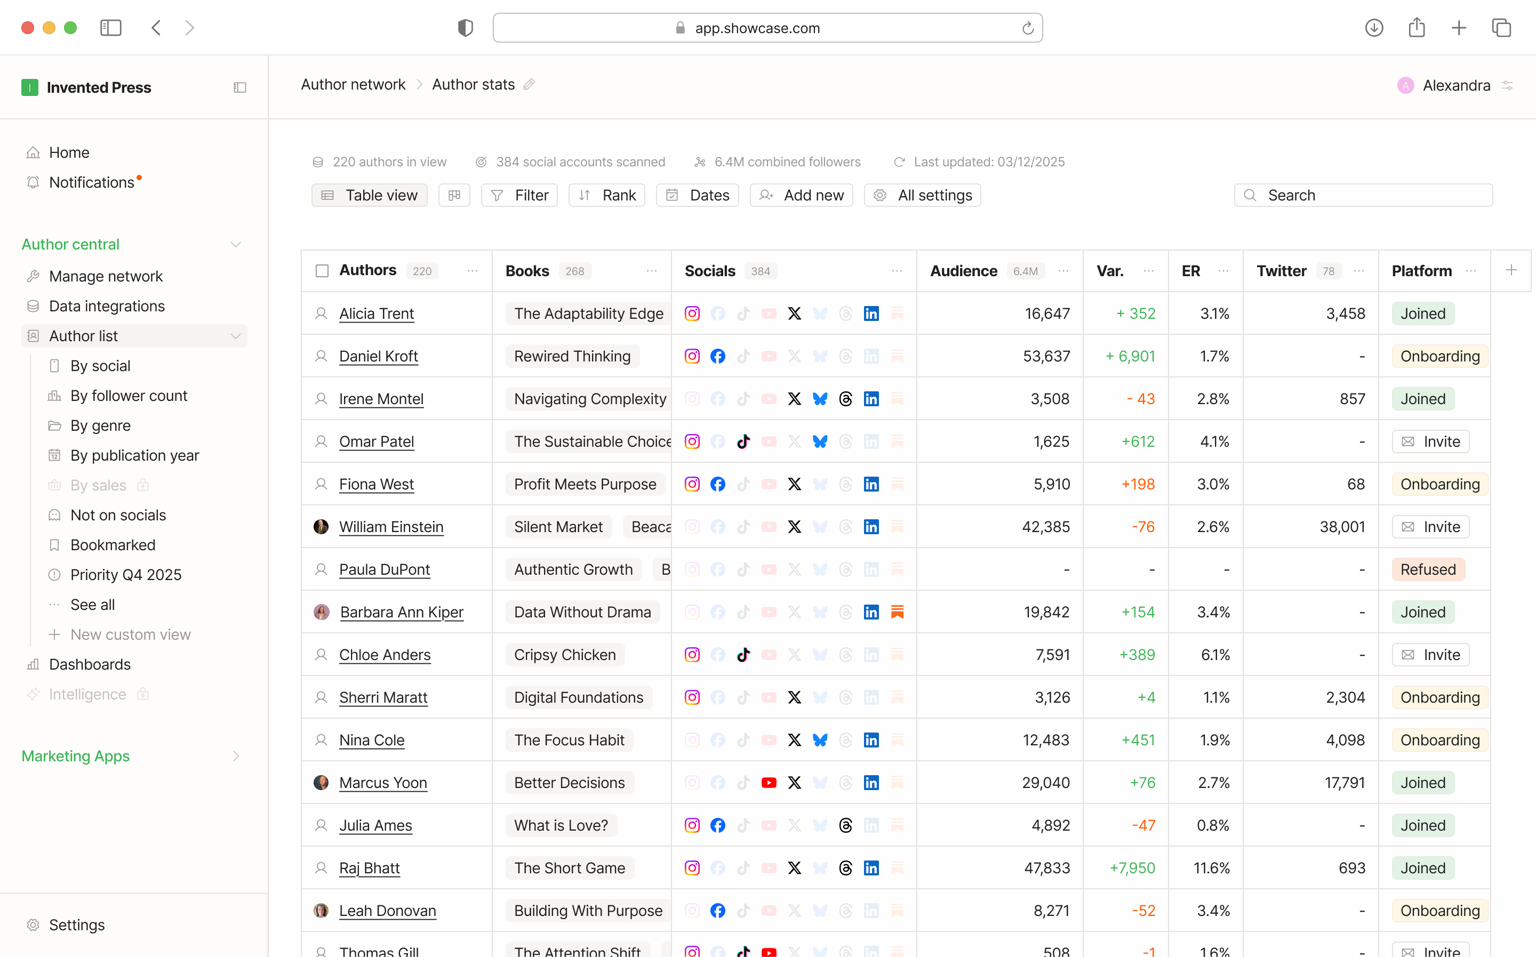Open Daniel Kroft's author link
Image resolution: width=1536 pixels, height=957 pixels.
[x=378, y=356]
